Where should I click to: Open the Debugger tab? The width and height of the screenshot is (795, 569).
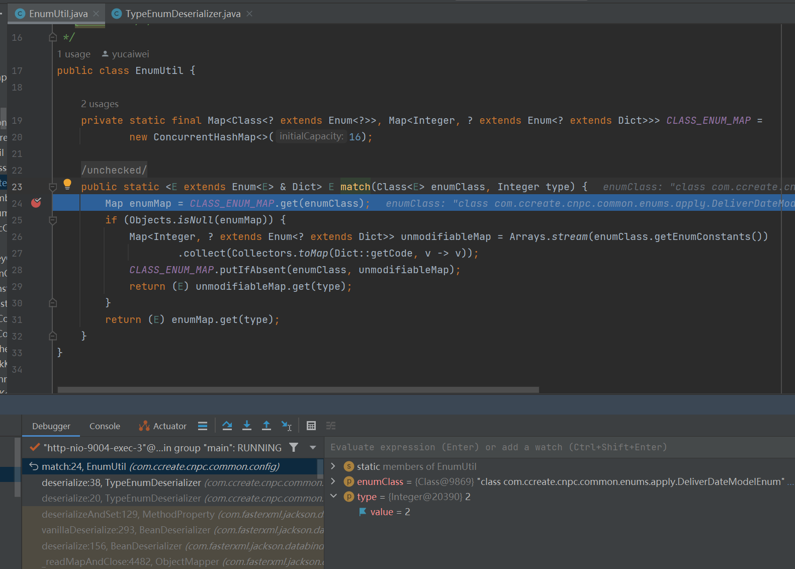point(51,426)
